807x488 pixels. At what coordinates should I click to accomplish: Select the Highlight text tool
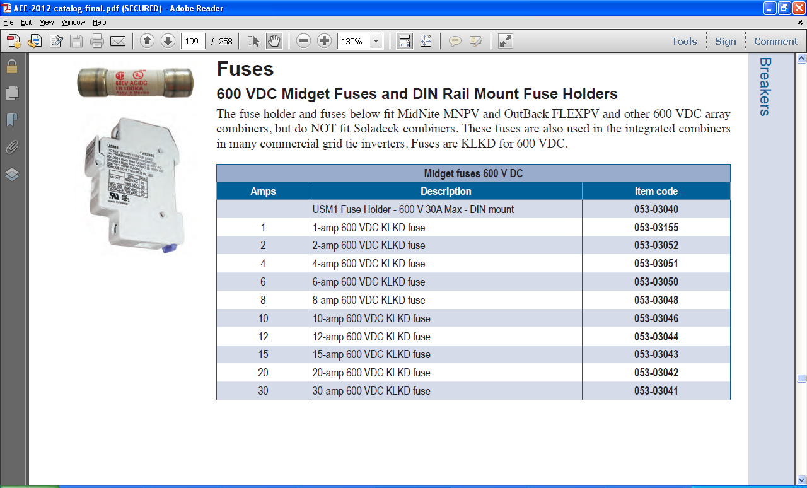[475, 42]
